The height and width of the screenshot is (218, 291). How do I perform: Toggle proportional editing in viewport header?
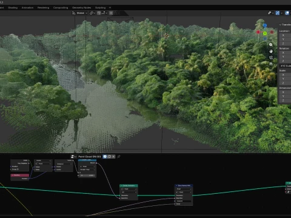click(111, 13)
